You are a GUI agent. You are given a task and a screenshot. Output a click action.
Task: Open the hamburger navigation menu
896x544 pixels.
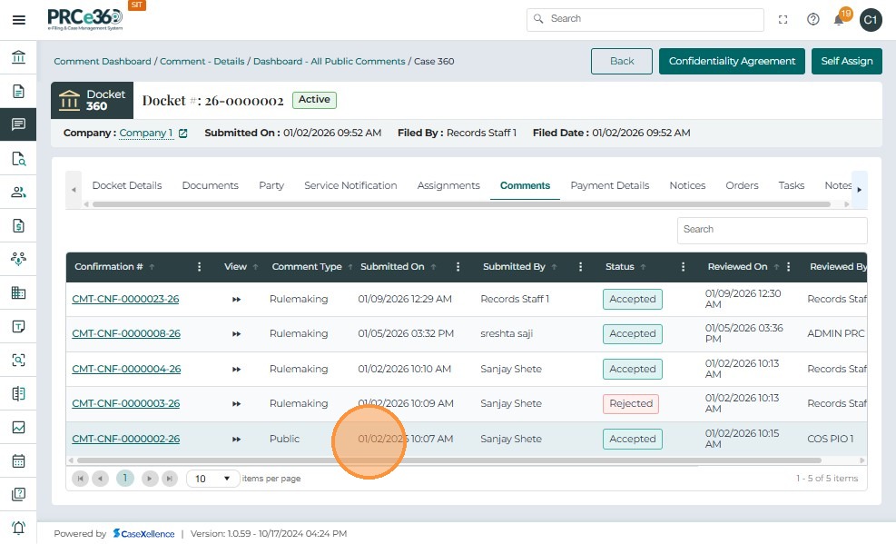coord(18,20)
